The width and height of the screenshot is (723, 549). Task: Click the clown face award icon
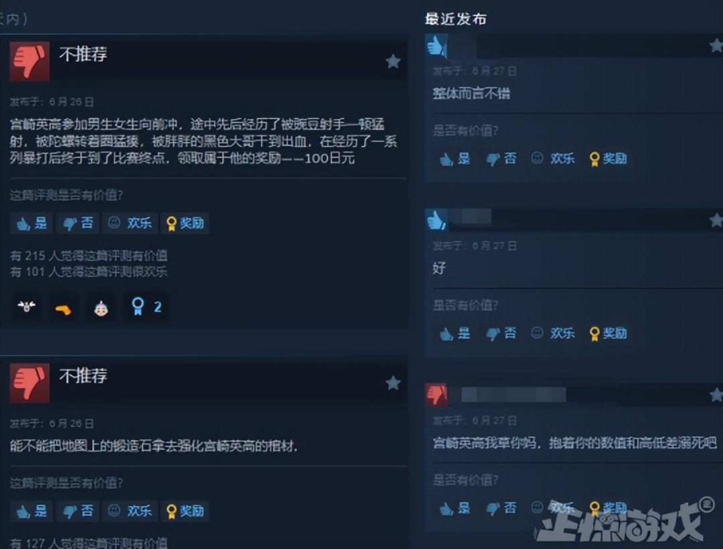[x=101, y=308]
